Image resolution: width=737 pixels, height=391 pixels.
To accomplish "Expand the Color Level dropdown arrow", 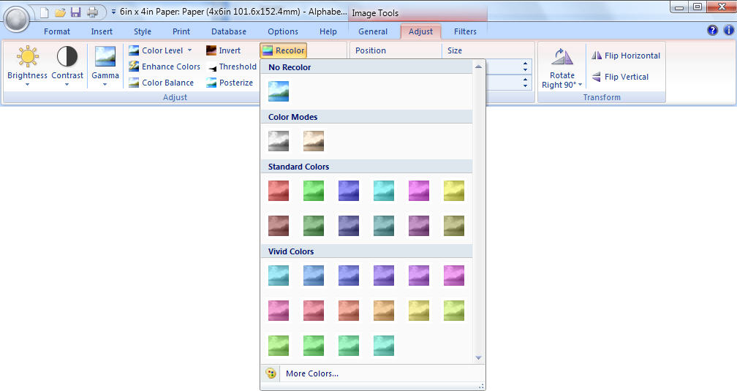I will (189, 50).
